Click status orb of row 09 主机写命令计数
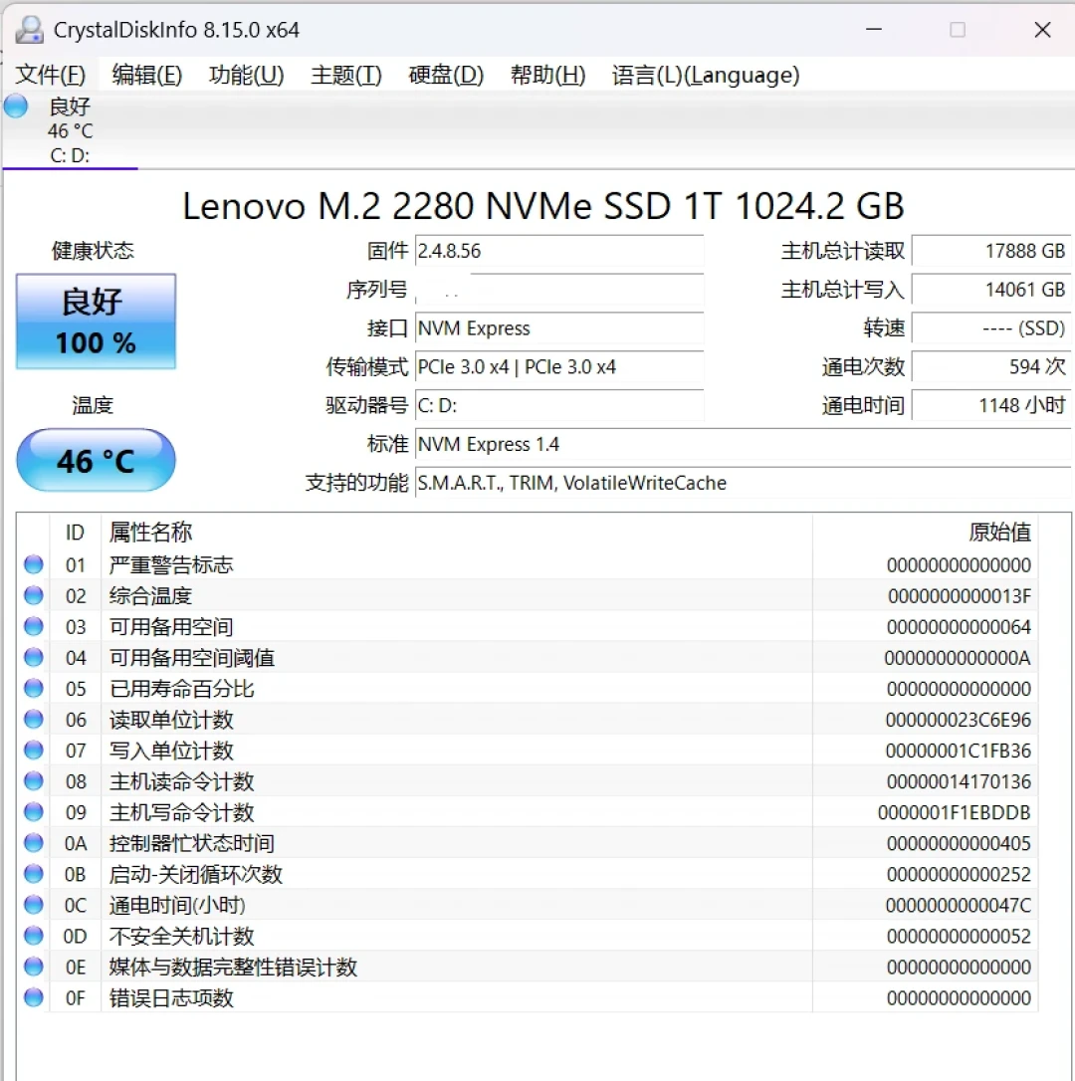Screen dimensions: 1075x1081 point(33,812)
